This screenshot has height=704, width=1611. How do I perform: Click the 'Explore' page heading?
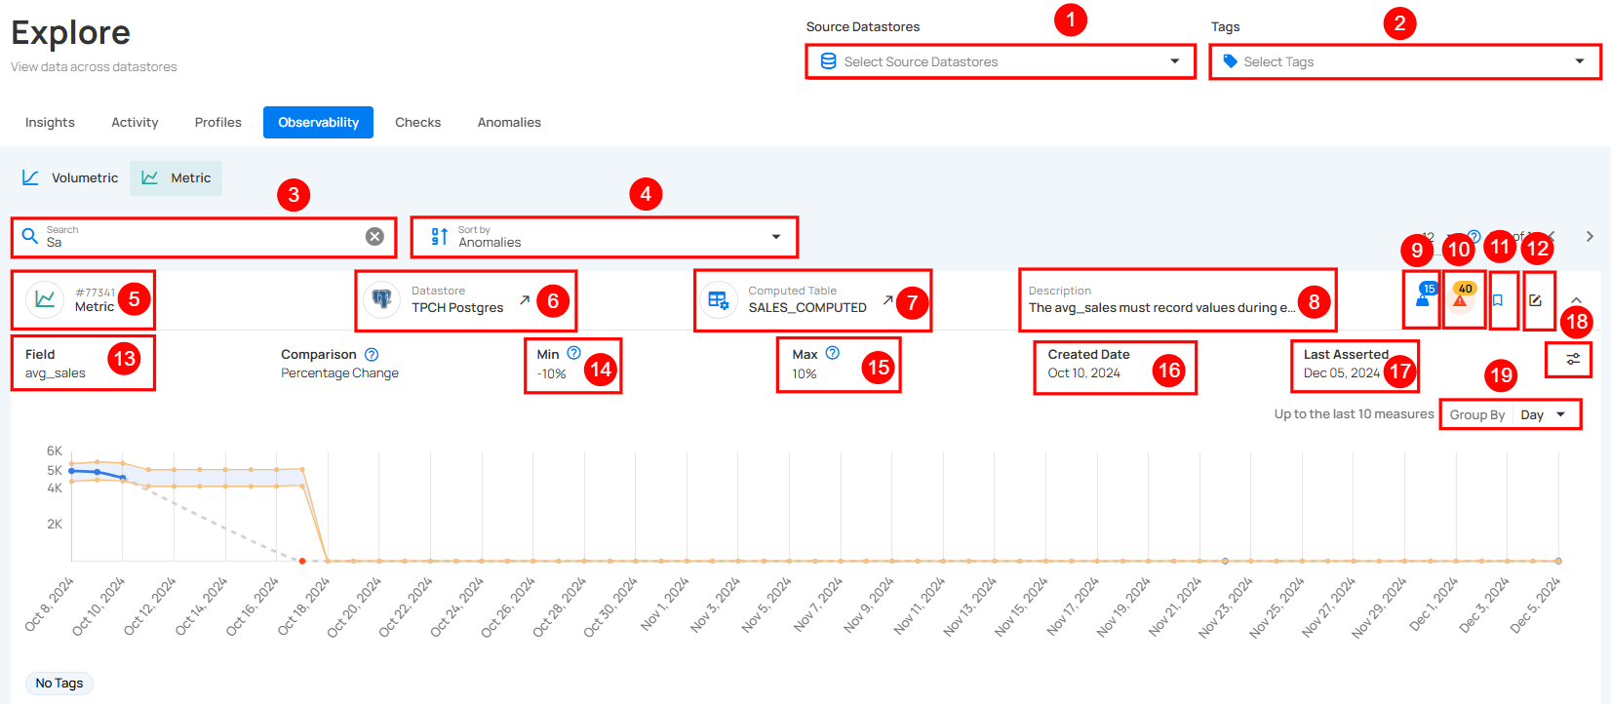[x=71, y=33]
